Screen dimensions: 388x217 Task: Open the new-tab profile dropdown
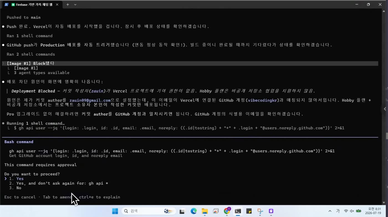(75, 5)
